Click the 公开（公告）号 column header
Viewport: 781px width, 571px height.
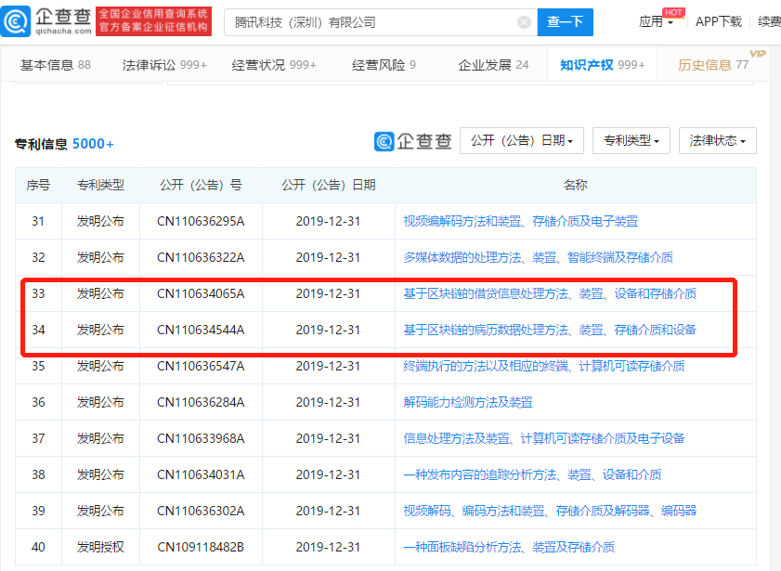coord(201,185)
